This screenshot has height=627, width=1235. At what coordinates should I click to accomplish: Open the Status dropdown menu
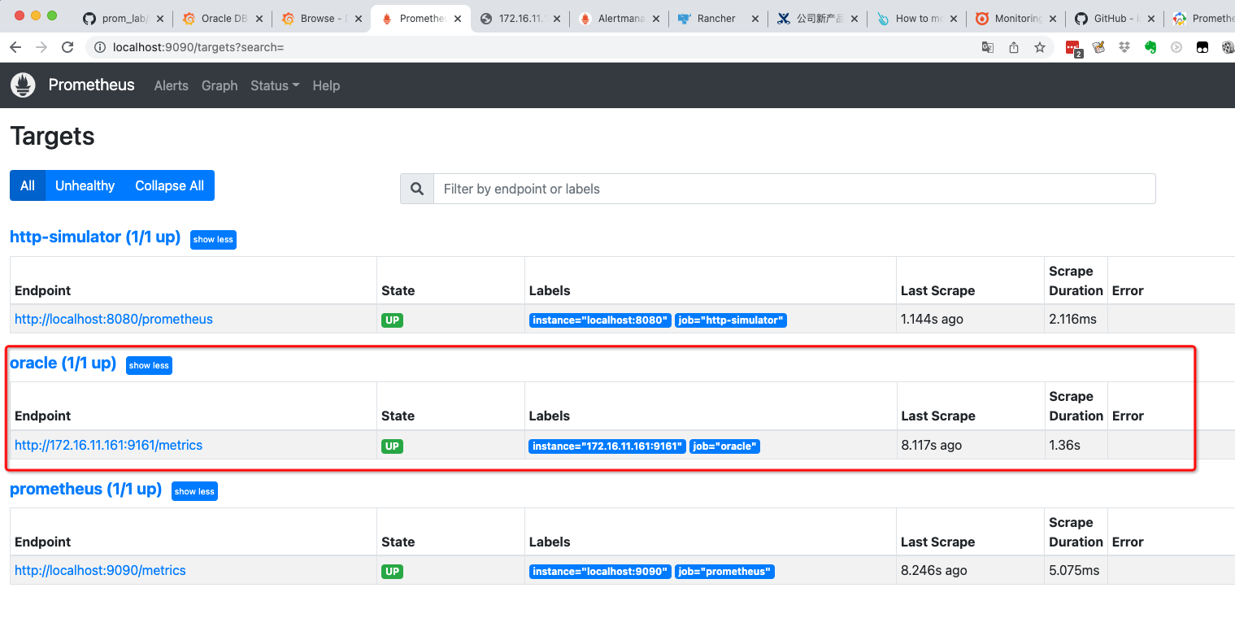[x=275, y=85]
